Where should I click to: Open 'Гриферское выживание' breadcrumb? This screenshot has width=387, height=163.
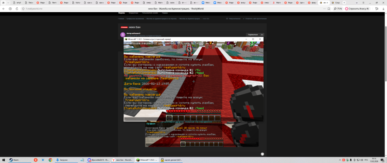point(135,19)
